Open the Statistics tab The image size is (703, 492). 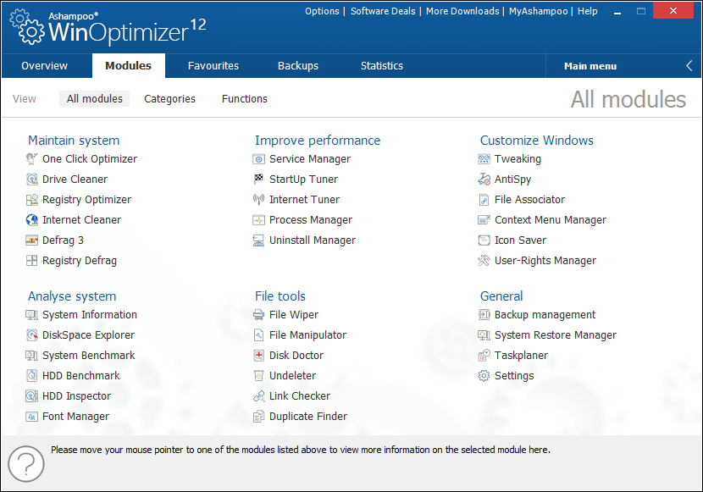[381, 66]
